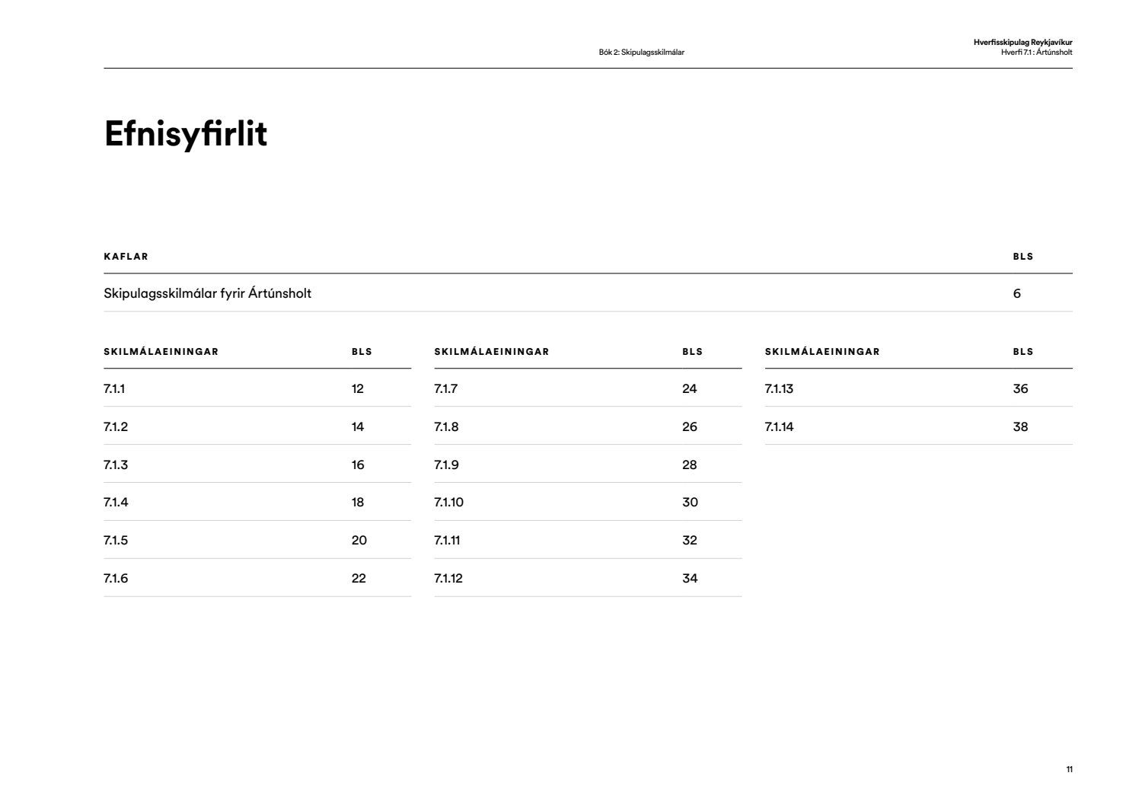Click Hverfisskipulag Reykjavíkur header title

[1022, 43]
